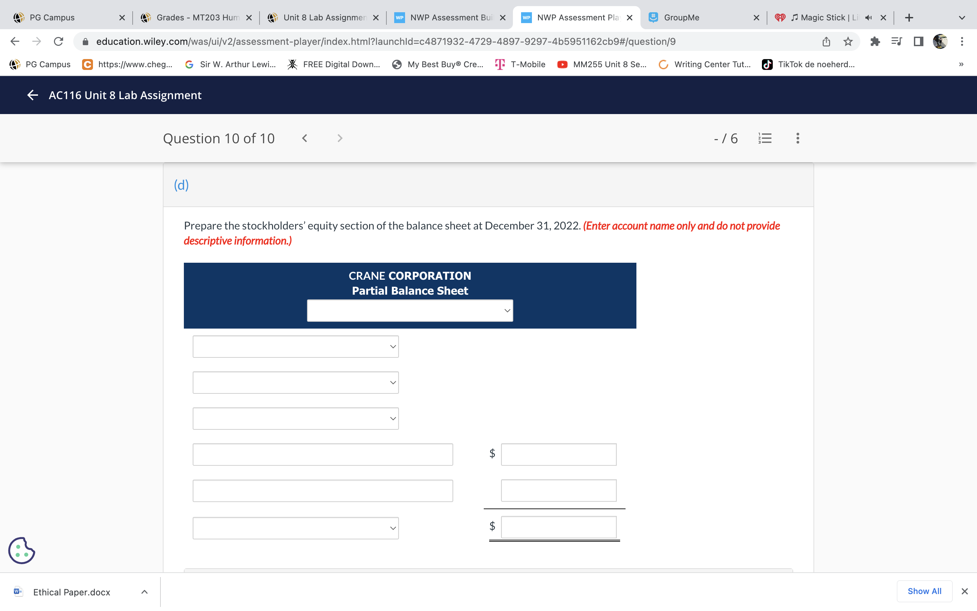This screenshot has width=977, height=611.
Task: Expand the Ethical Paper.docx download options
Action: 145,592
